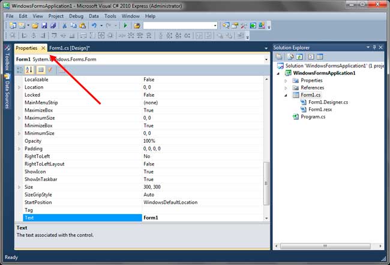This screenshot has width=390, height=265.
Task: Select Program.cs in Solution Explorer
Action: pyautogui.click(x=313, y=117)
